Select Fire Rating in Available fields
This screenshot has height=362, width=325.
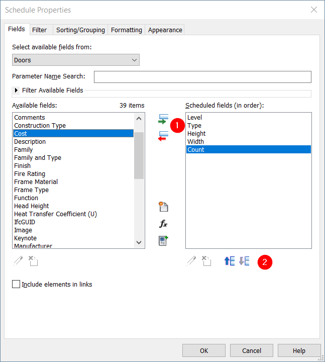pos(30,174)
